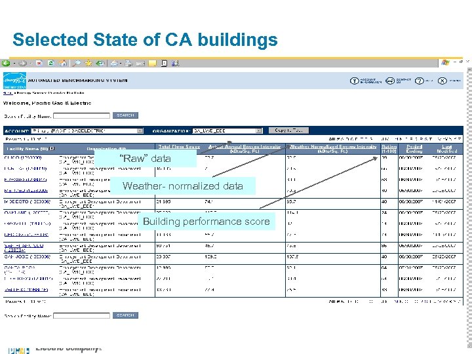Open the SAN FRANCISCO facility link
This screenshot has height=354, width=472.
click(24, 248)
